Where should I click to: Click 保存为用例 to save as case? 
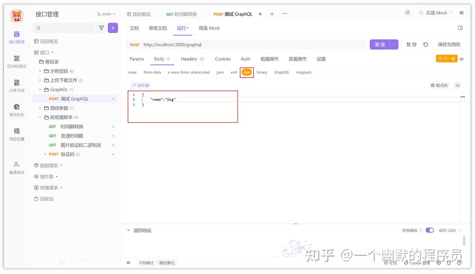449,44
